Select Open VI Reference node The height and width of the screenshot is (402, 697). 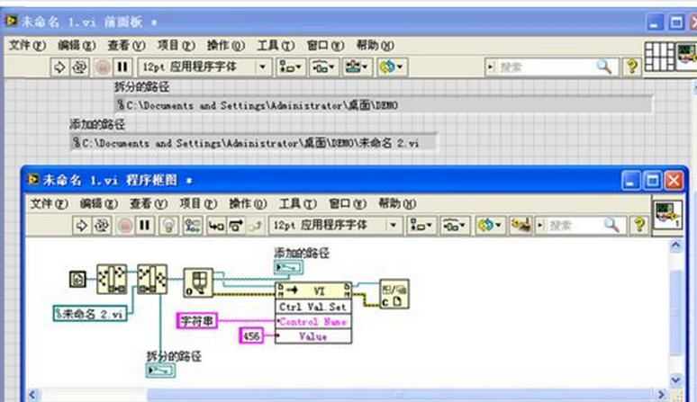(x=198, y=282)
